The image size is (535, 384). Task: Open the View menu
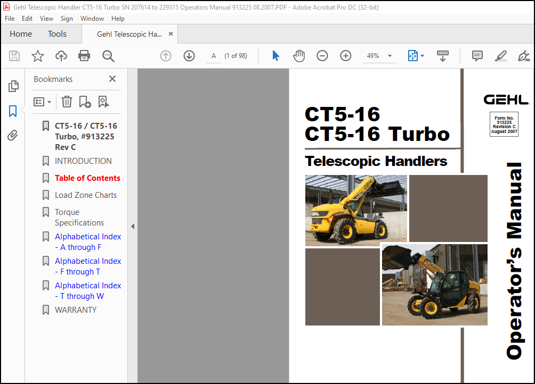coord(46,19)
